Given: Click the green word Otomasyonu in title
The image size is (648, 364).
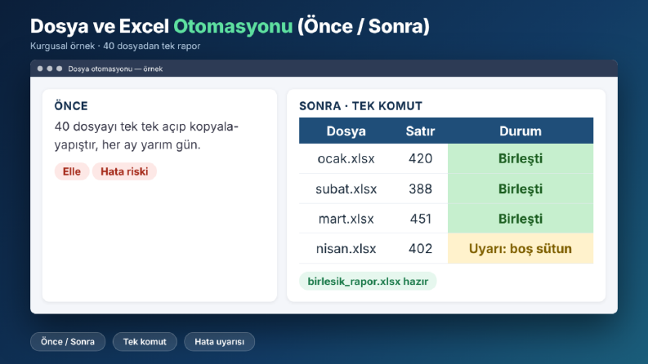Looking at the screenshot, I should pos(233,26).
